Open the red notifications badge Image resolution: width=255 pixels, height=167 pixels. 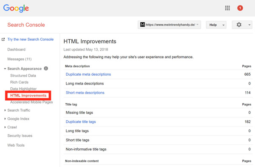click(240, 8)
